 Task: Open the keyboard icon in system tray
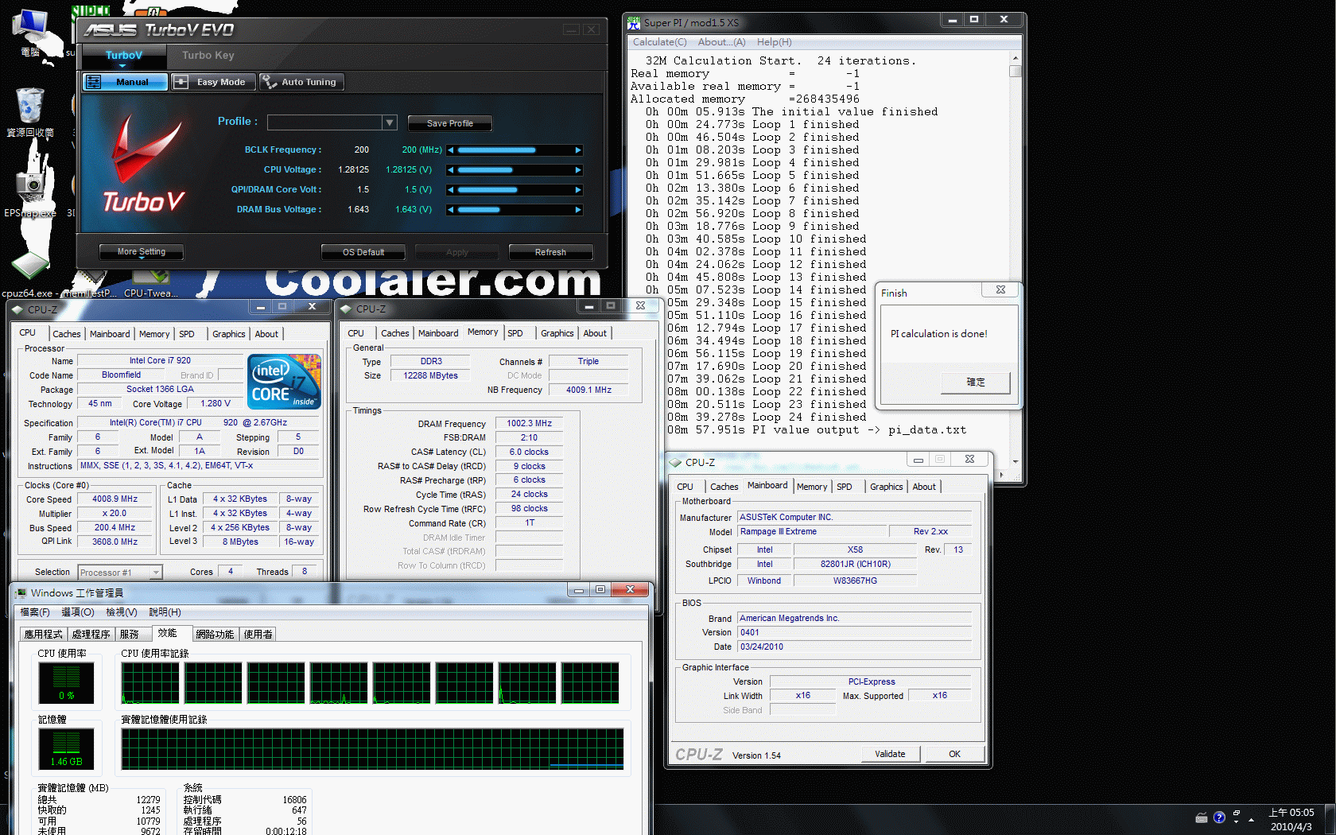[x=1202, y=818]
